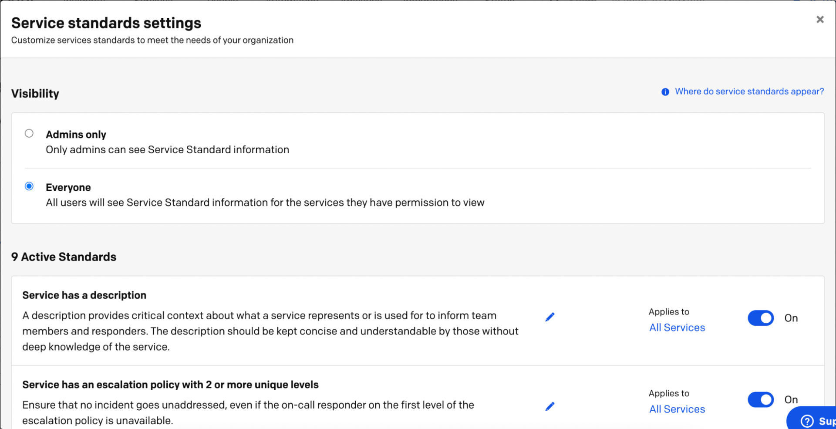This screenshot has width=836, height=429.
Task: Click "Where do service standards appear?"
Action: pos(749,91)
